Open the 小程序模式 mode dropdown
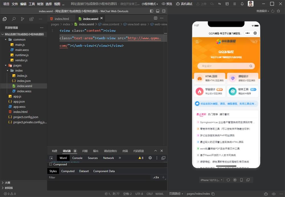 (150, 4)
